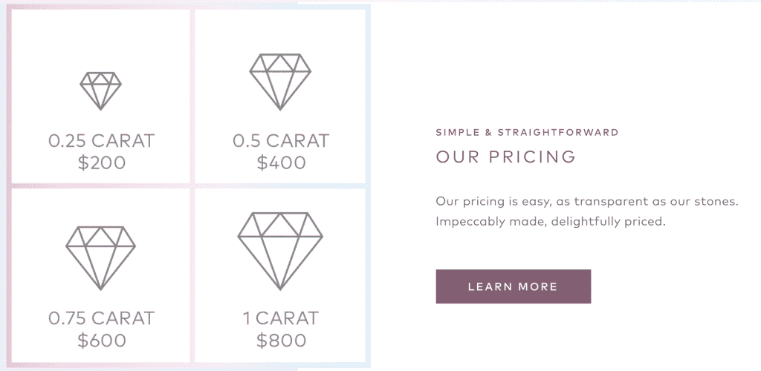Viewport: 761px width, 371px height.
Task: Click the SIMPLE & STRAIGHTFORWARD subtitle
Action: point(527,132)
